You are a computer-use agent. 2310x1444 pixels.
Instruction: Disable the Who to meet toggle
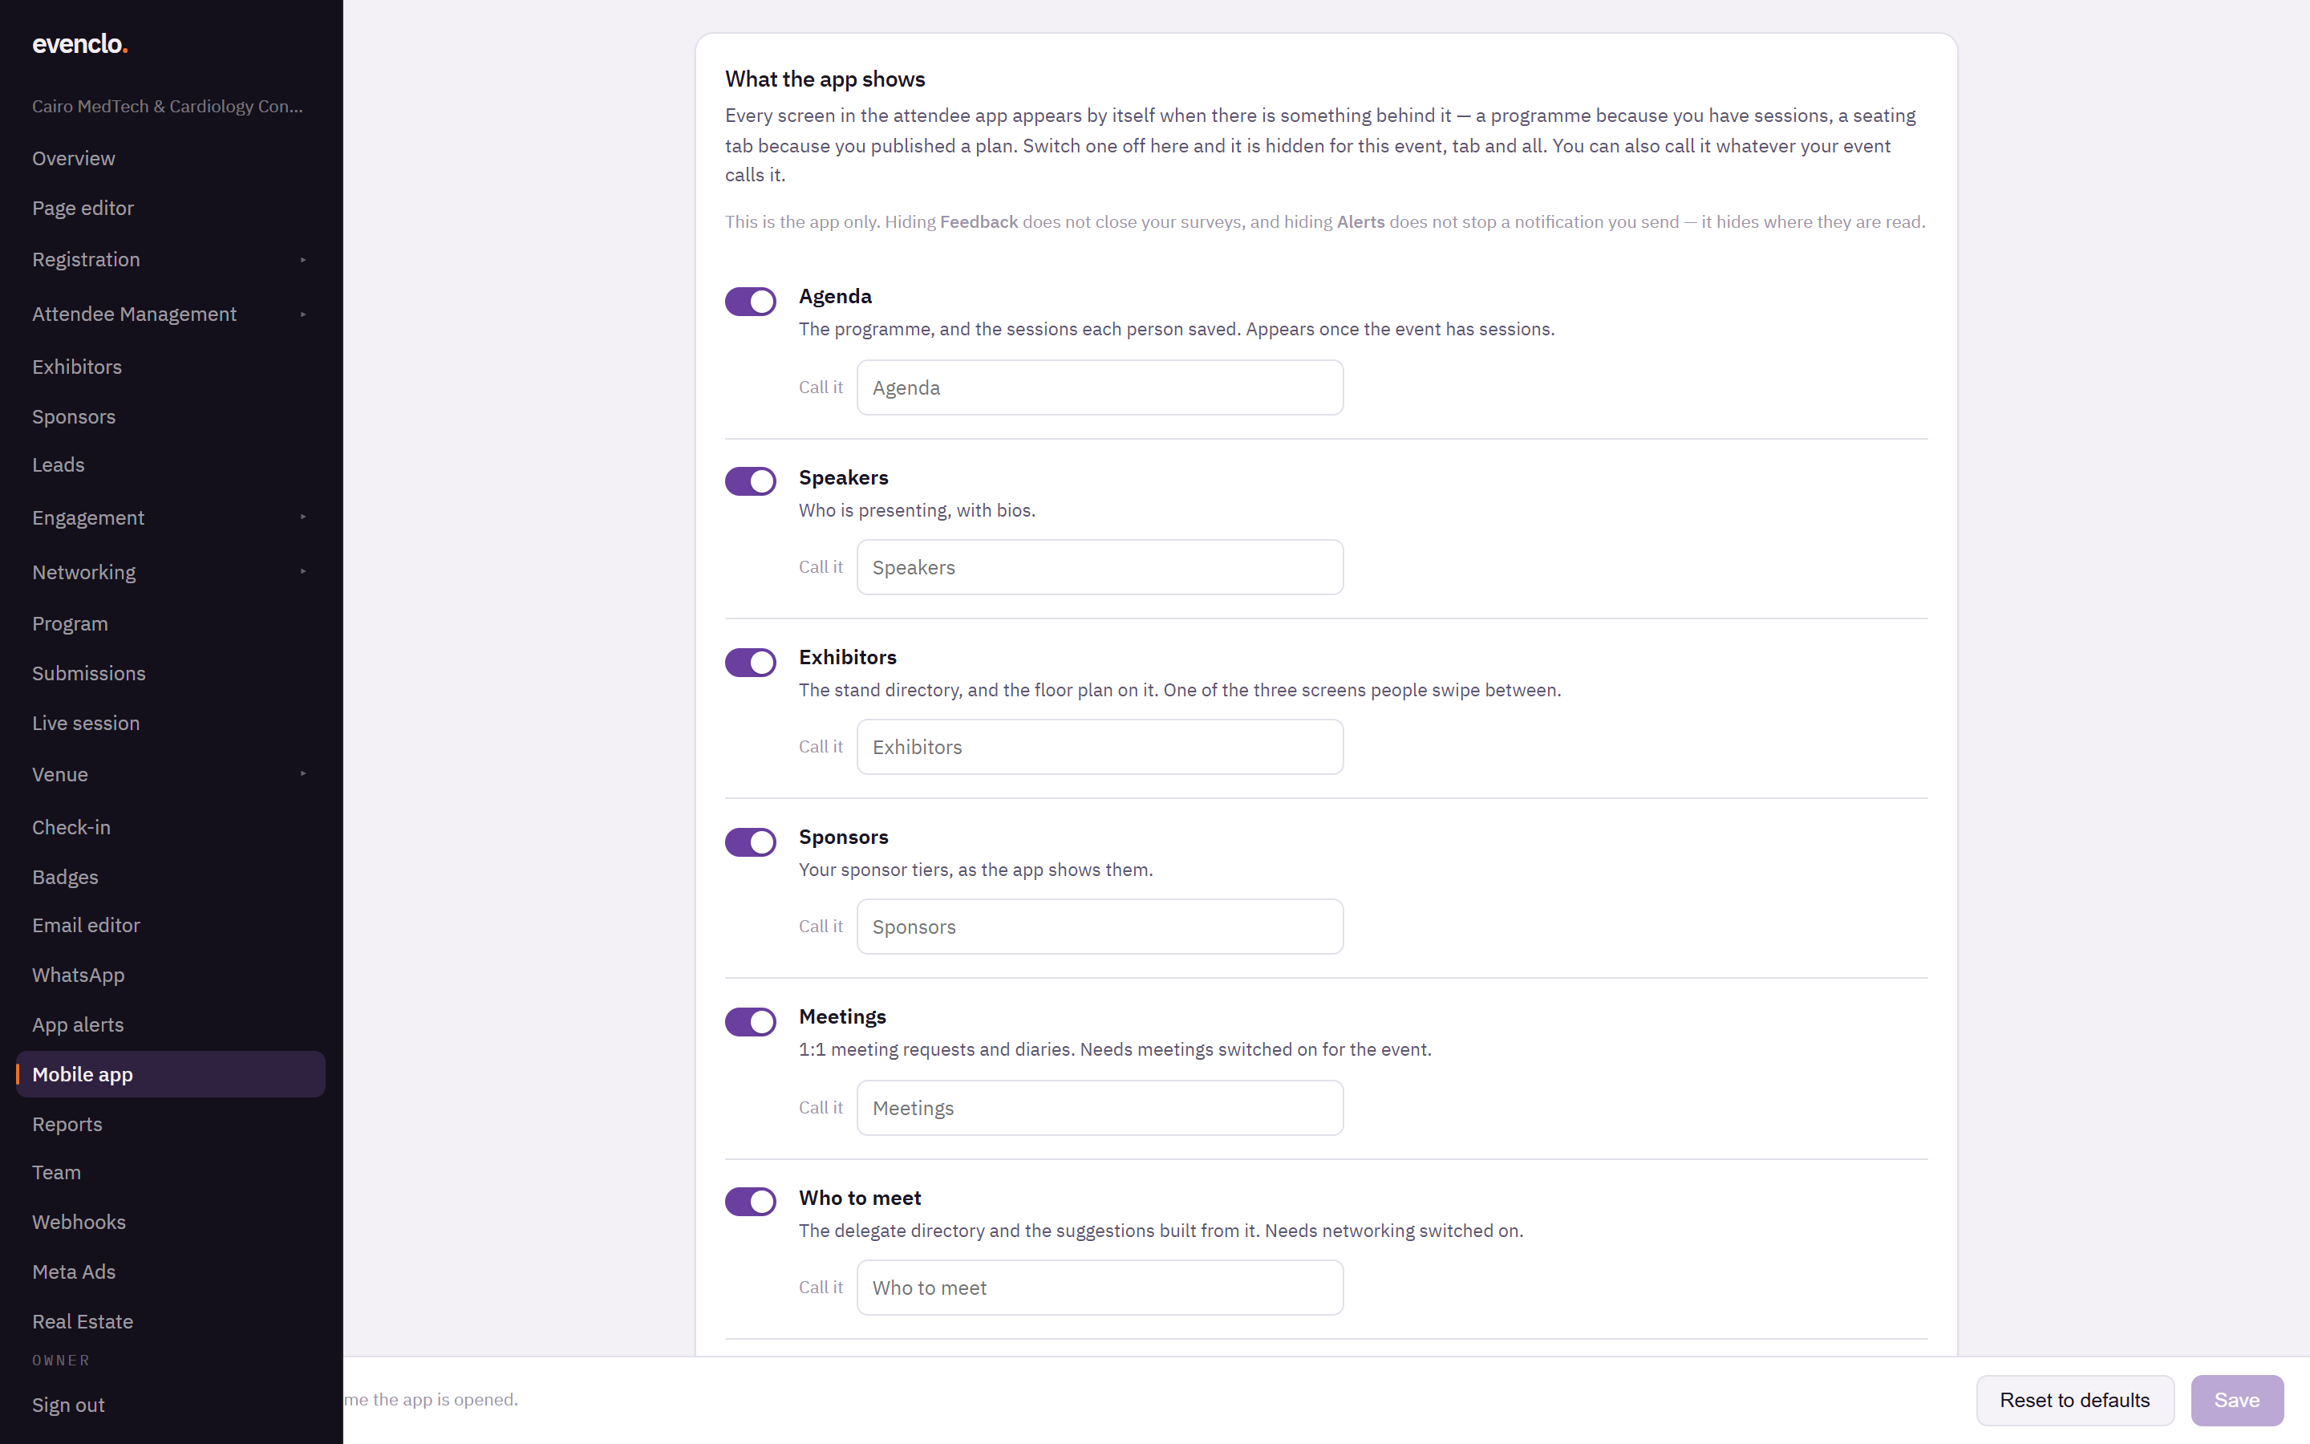point(750,1202)
